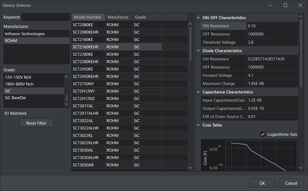Click diode ON Resistance value 0.228571428571429
The height and width of the screenshot is (191, 308).
(272, 59)
